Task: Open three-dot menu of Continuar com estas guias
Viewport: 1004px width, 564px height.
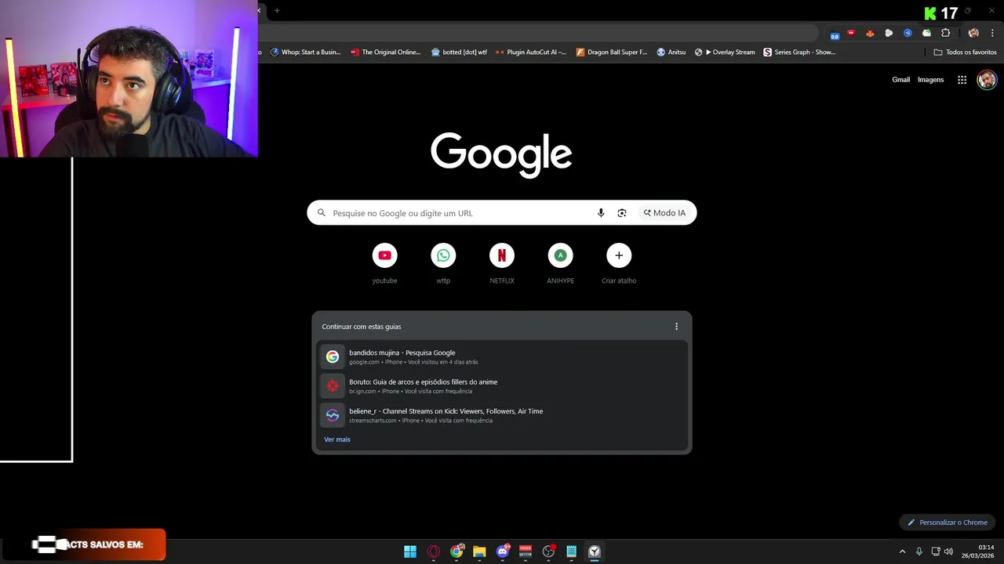Action: tap(676, 327)
